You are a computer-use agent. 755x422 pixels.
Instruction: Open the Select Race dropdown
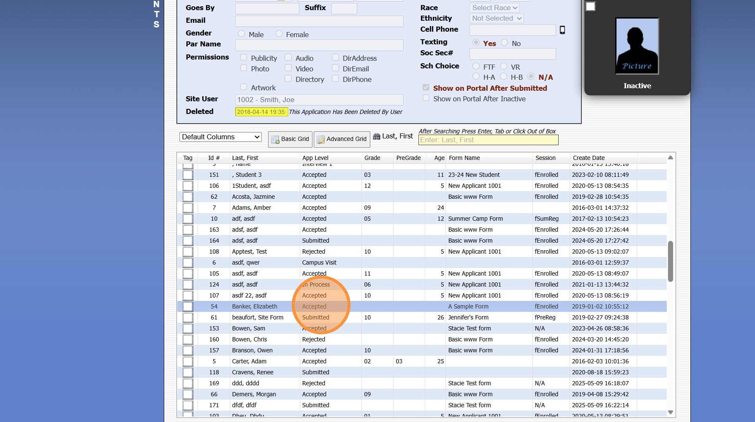click(494, 8)
